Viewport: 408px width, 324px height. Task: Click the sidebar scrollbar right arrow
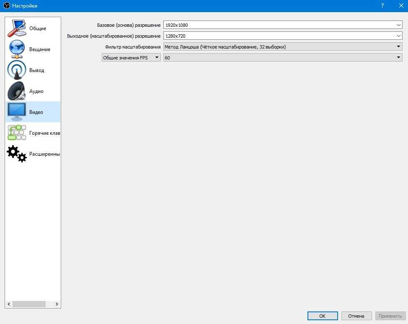coord(57,304)
